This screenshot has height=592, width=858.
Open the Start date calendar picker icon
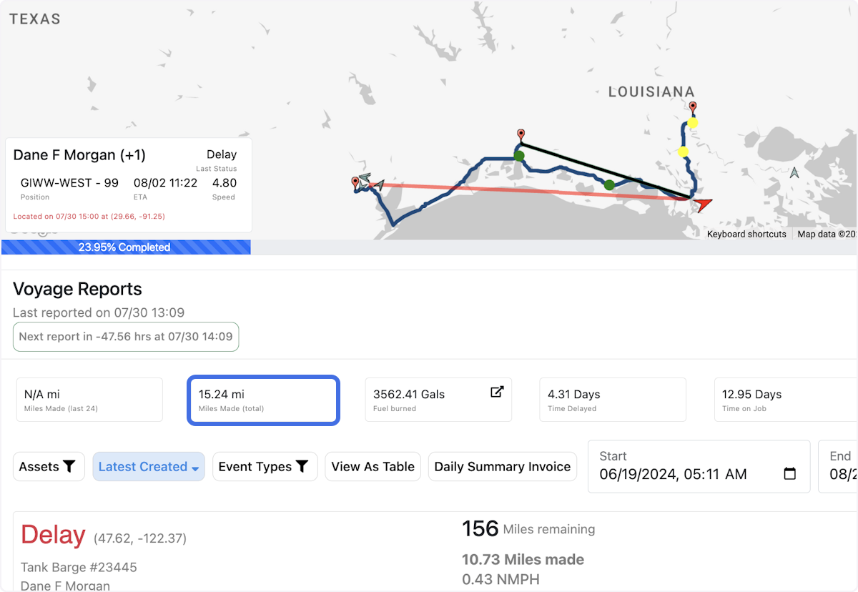click(789, 474)
